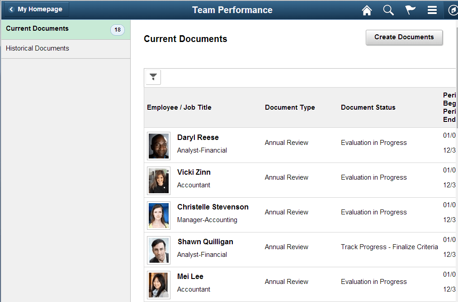Open the NavBar compass icon

[x=452, y=10]
